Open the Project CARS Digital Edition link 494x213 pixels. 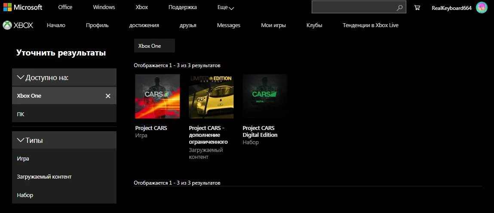click(x=260, y=132)
